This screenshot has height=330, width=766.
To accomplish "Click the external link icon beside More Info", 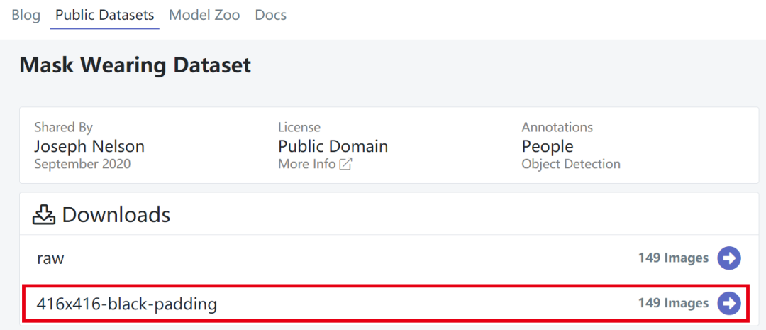I will point(346,164).
